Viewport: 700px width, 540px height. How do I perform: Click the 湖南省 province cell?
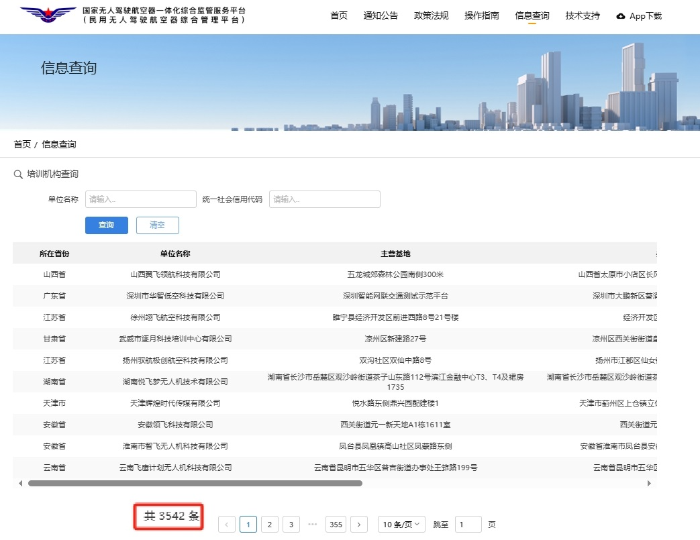pos(54,382)
